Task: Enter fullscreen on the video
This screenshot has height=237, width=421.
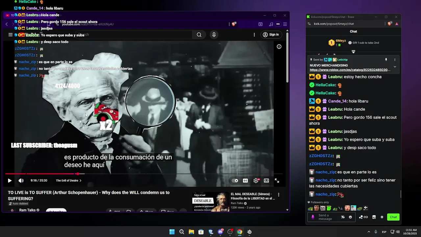Action: pyautogui.click(x=277, y=180)
